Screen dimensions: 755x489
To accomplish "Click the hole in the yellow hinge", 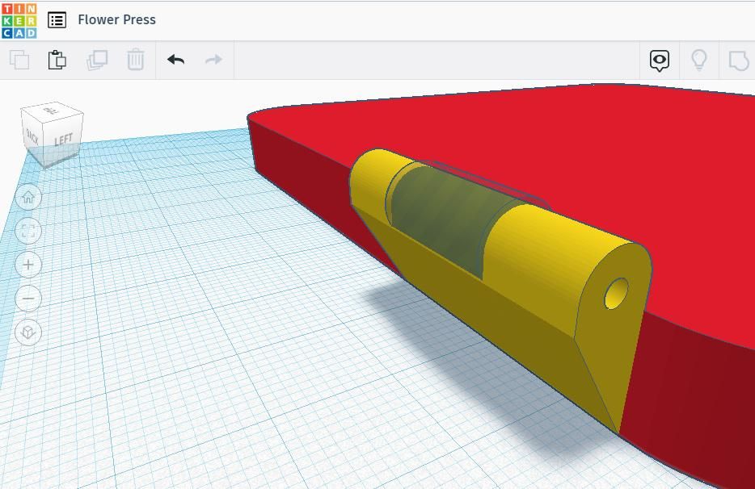I will pos(616,293).
